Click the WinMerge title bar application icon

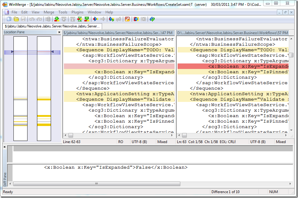[5, 4]
